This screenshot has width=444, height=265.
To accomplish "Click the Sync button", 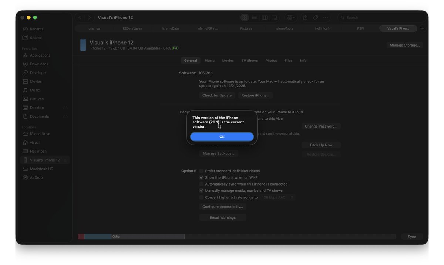I will click(412, 237).
